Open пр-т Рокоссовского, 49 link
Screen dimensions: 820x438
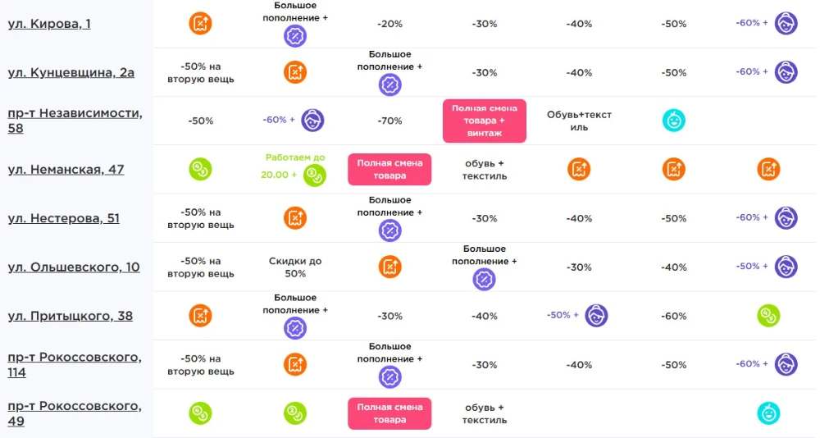tap(75, 413)
